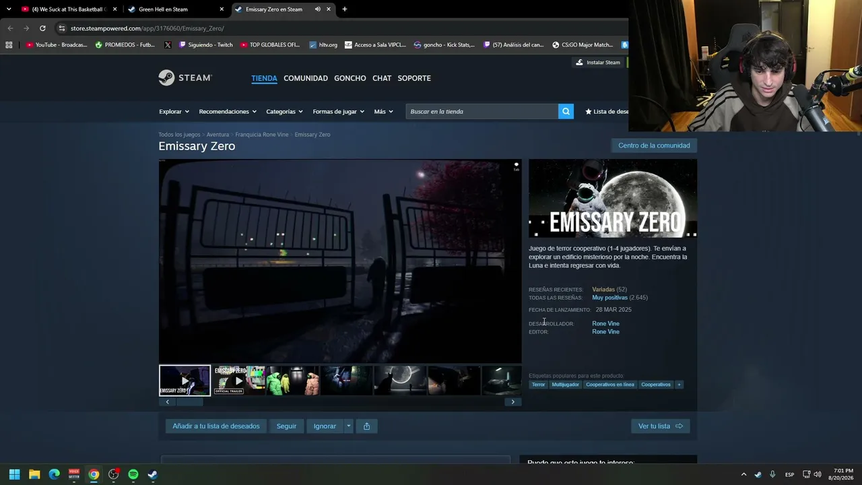Click the Chrome forward arrow
This screenshot has width=862, height=485.
(26, 28)
